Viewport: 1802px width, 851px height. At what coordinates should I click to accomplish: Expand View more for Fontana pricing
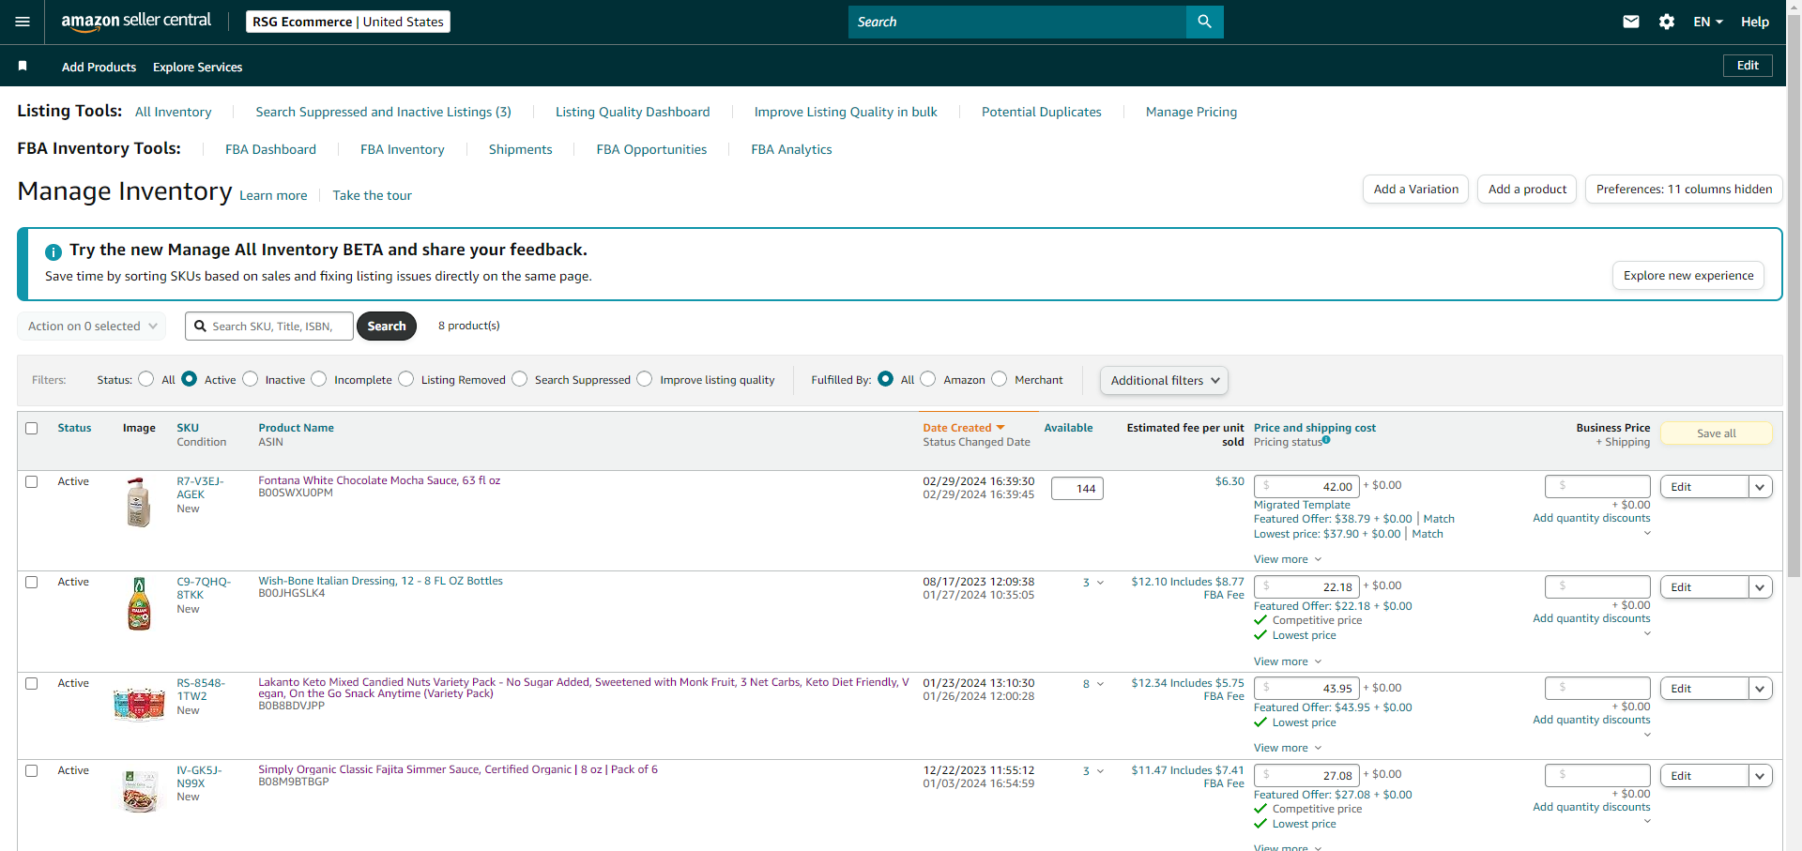1288,559
